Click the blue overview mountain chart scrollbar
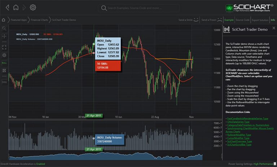The width and height of the screenshot is (277, 167). (106, 156)
